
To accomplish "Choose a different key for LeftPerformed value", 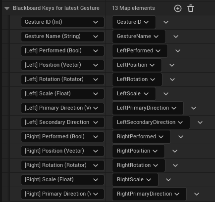I will point(140,51).
